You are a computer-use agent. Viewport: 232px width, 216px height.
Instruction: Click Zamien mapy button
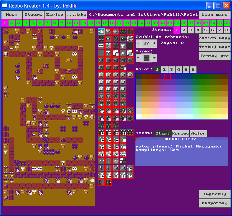(x=215, y=38)
